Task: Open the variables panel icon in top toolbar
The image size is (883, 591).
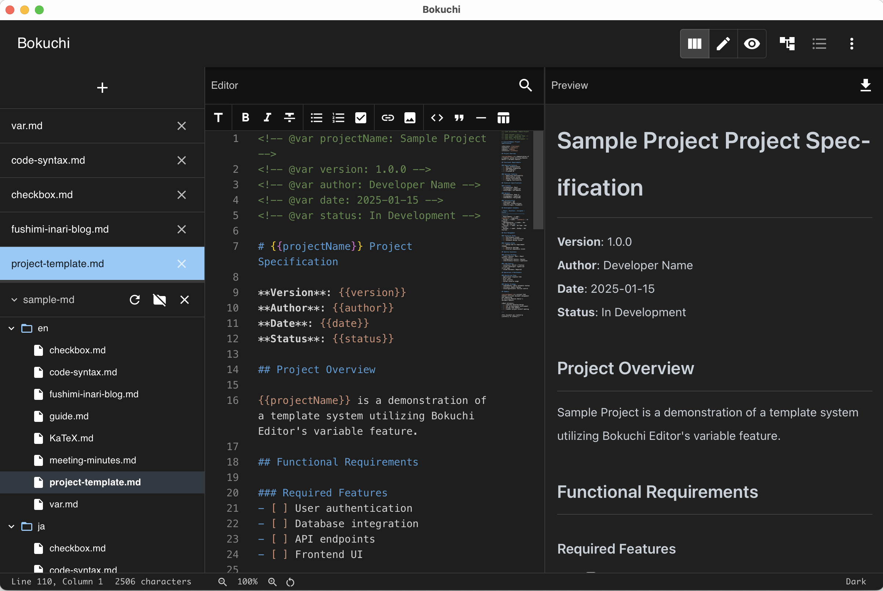Action: pos(788,44)
